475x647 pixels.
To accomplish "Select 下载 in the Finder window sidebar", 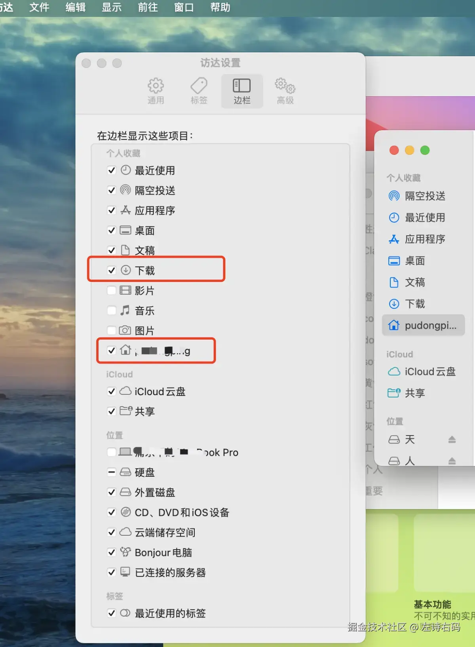I will click(423, 304).
